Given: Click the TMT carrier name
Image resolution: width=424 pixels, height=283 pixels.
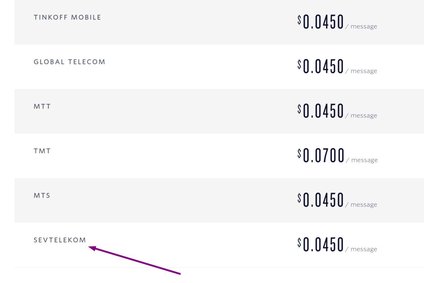Looking at the screenshot, I should coord(42,151).
